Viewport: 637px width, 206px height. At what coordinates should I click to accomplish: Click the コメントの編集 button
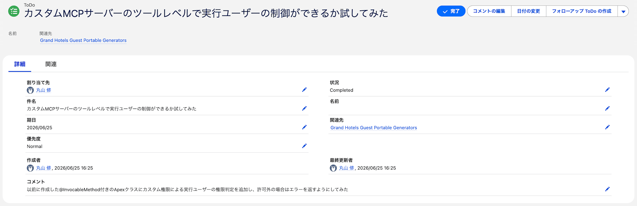(x=489, y=11)
